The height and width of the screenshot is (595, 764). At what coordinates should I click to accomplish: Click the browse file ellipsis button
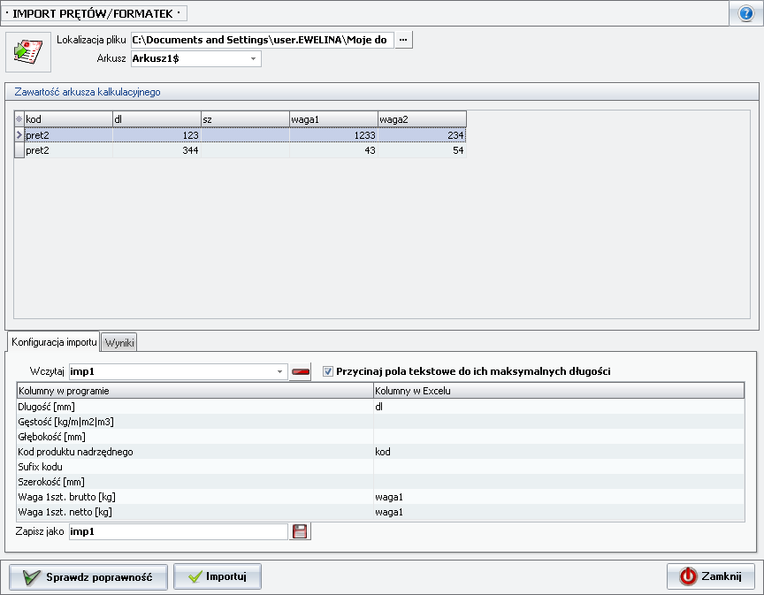(403, 40)
